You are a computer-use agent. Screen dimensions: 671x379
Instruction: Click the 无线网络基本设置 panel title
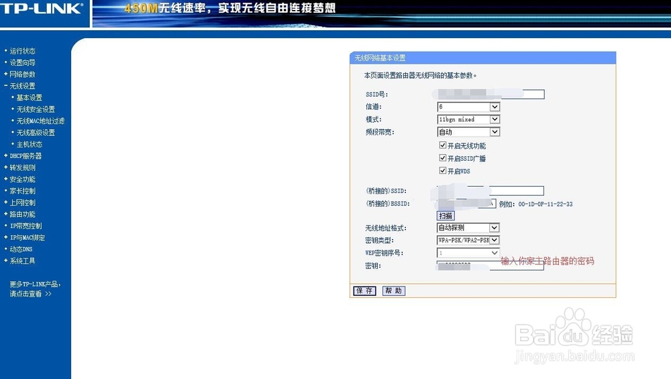click(380, 58)
